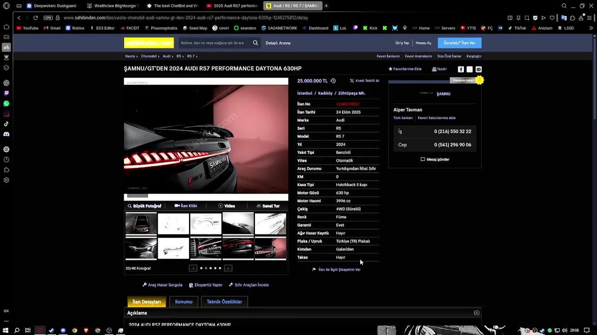This screenshot has height=335, width=597.
Task: Click Ekspertiz Yaptır link
Action: (x=206, y=285)
